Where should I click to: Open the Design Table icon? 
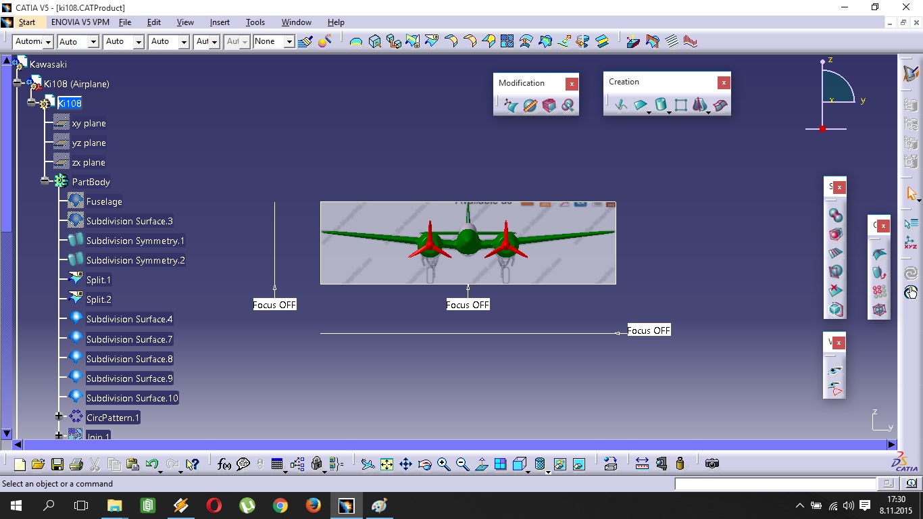tap(277, 464)
